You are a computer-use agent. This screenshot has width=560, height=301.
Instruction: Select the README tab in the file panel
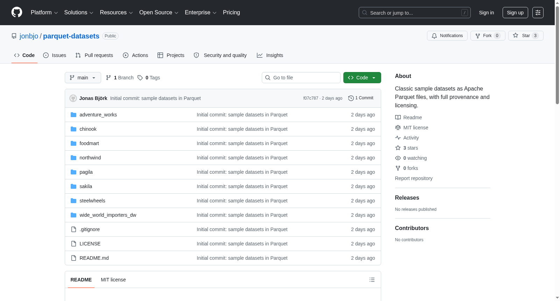81,280
